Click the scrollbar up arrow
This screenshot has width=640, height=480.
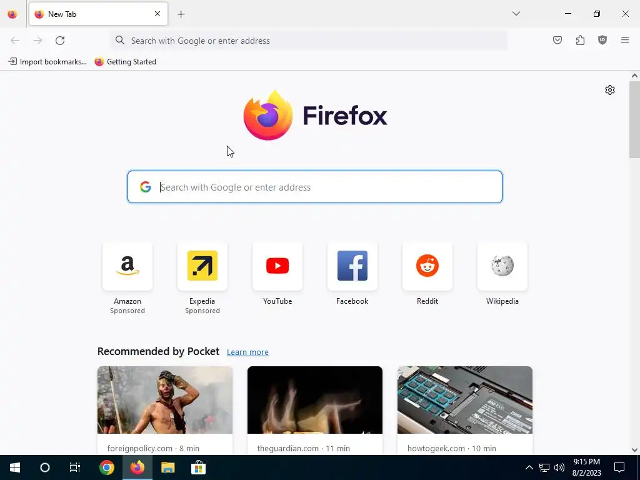pos(634,76)
